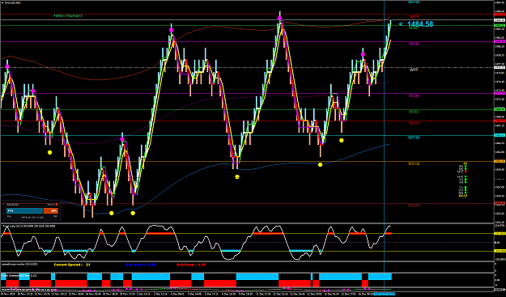Click the white current price tag on price axis
Screen dimensions: 506x297
coord(500,20)
